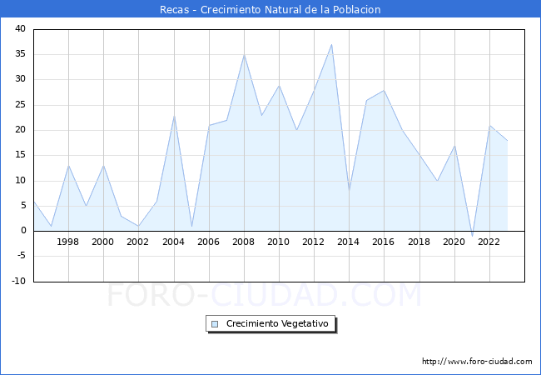Viewport: 541px width, 375px height.
Task: Click the y-axis value 10
Action: (x=20, y=180)
